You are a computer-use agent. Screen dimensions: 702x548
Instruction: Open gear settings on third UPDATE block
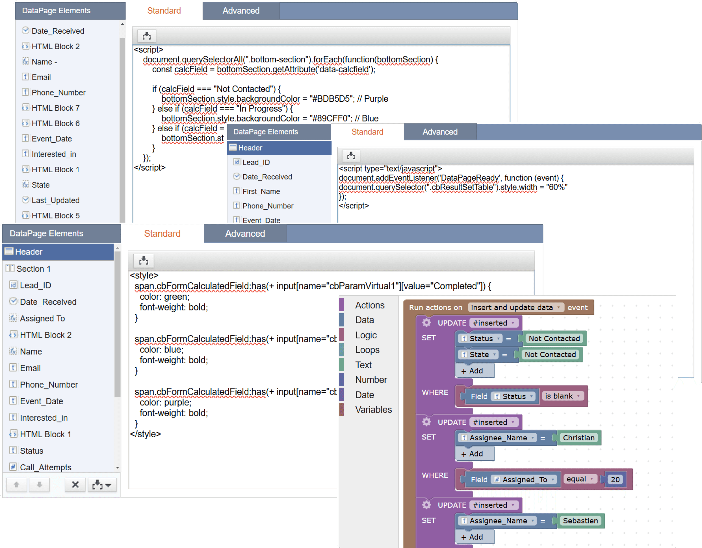[426, 505]
